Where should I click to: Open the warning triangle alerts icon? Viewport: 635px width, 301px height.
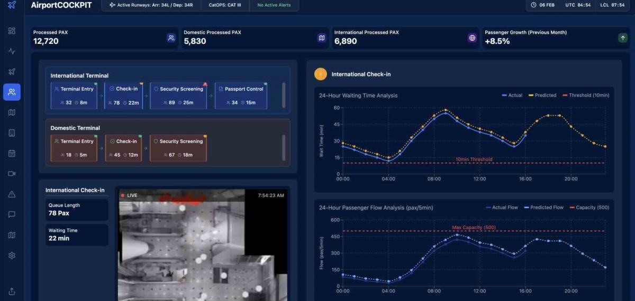(12, 194)
